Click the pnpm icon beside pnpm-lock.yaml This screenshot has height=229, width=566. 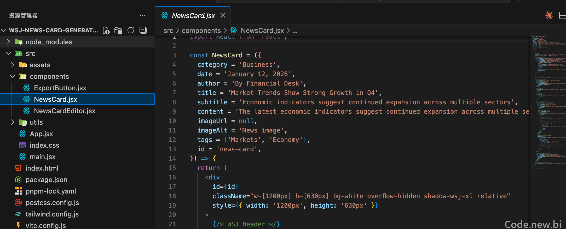click(18, 191)
